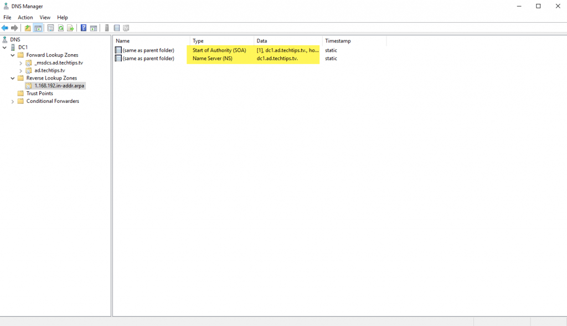Select DNS root label in tree
The height and width of the screenshot is (326, 567).
click(15, 39)
